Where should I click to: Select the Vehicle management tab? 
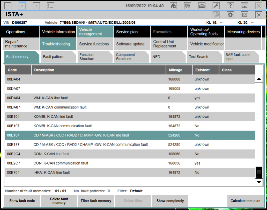[x=95, y=32]
